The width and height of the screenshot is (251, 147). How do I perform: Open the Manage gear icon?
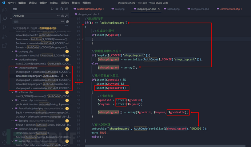click(4, 142)
